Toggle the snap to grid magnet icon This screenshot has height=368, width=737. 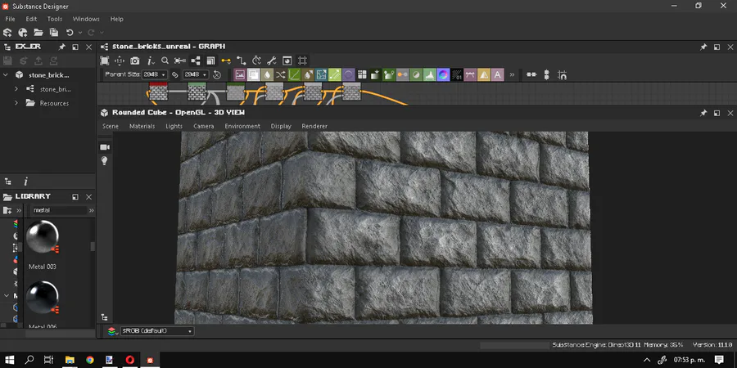[562, 74]
